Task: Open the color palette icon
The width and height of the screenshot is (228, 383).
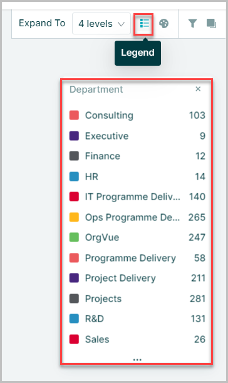Action: tap(163, 24)
